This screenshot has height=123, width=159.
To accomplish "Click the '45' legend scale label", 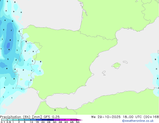I will pos(72,122).
